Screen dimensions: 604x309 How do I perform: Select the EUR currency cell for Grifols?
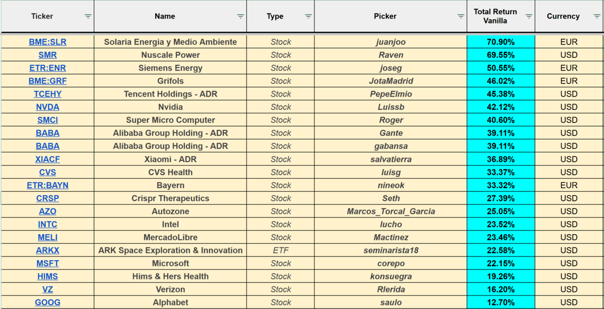pos(568,81)
